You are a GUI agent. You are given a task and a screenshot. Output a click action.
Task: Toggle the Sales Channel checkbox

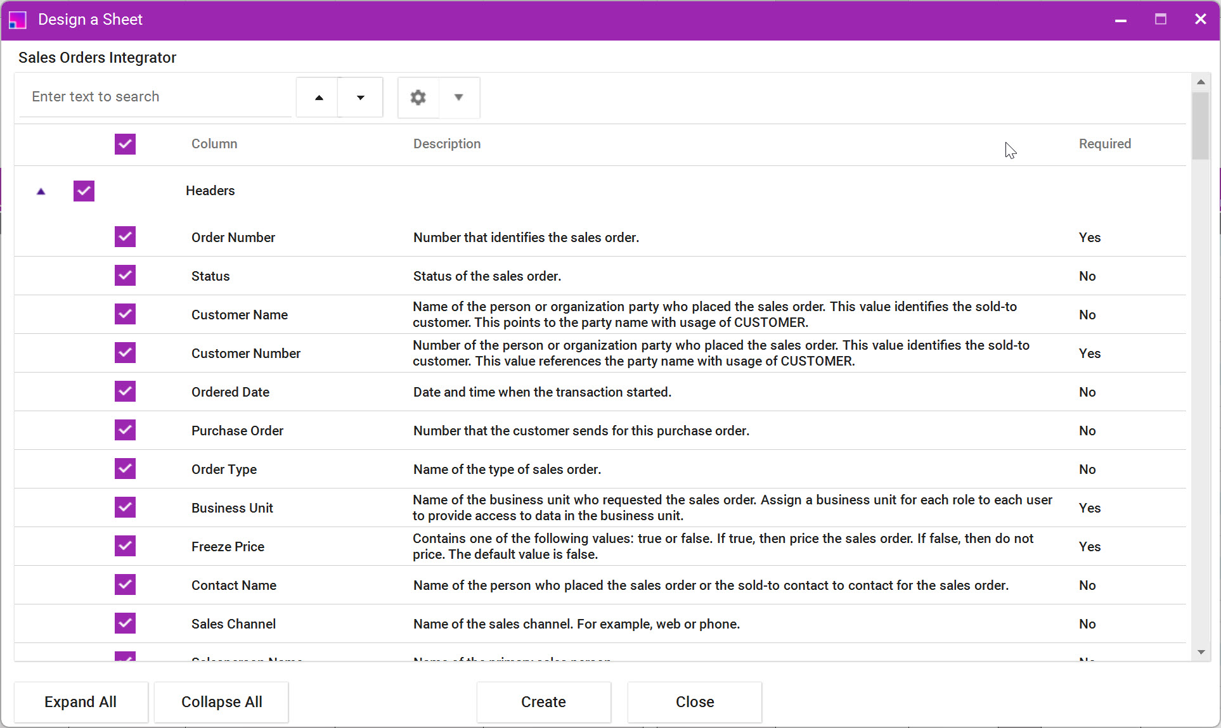(x=125, y=623)
